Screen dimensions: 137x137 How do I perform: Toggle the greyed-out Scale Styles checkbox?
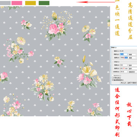coord(113,75)
